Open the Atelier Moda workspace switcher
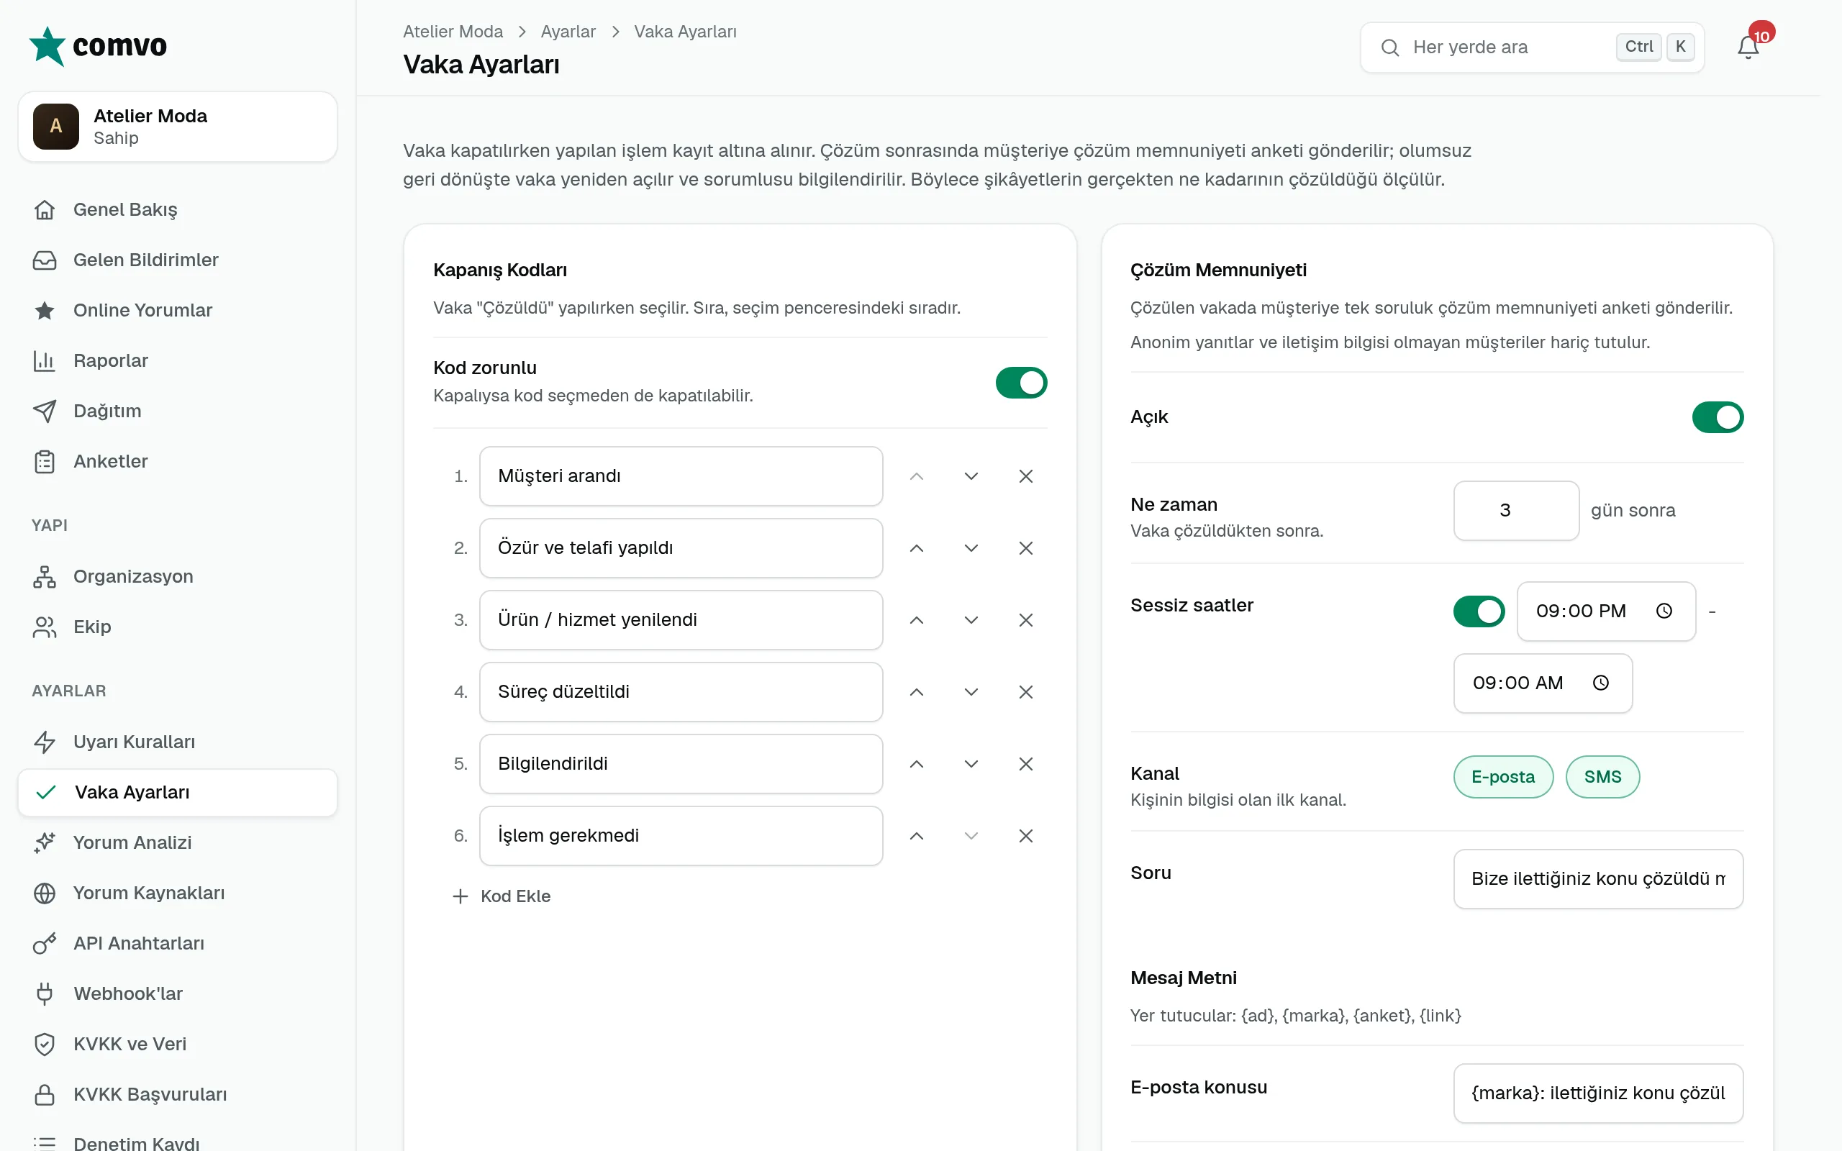Image resolution: width=1842 pixels, height=1151 pixels. pyautogui.click(x=177, y=127)
